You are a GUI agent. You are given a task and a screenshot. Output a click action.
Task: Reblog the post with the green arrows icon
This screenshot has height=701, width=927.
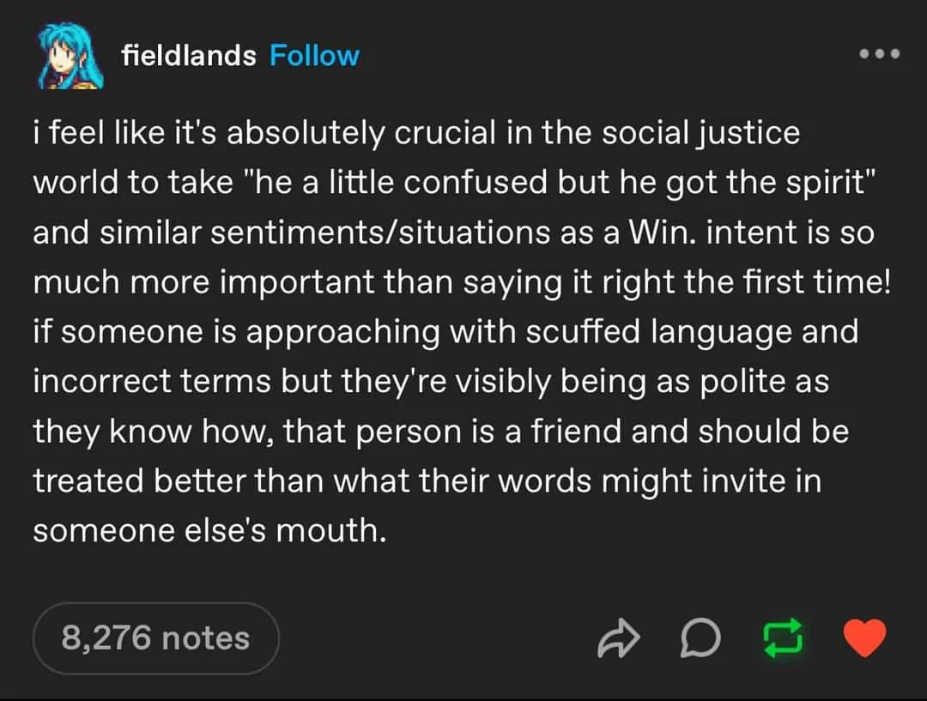tap(782, 638)
